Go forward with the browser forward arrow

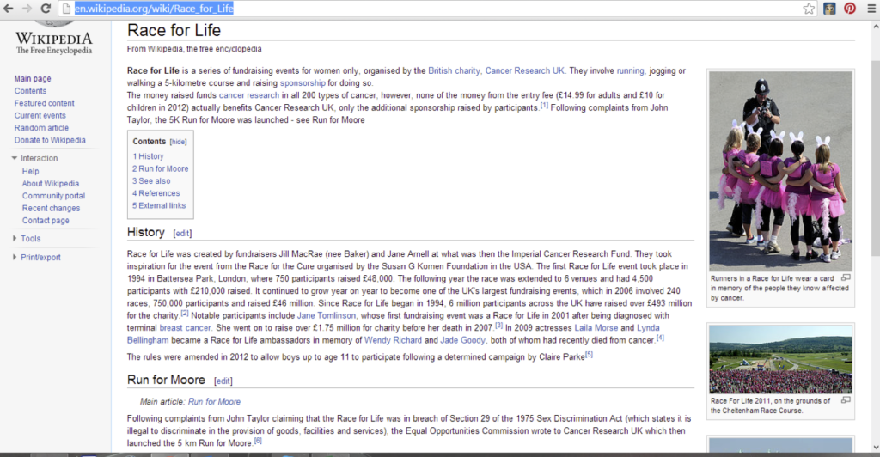click(27, 9)
